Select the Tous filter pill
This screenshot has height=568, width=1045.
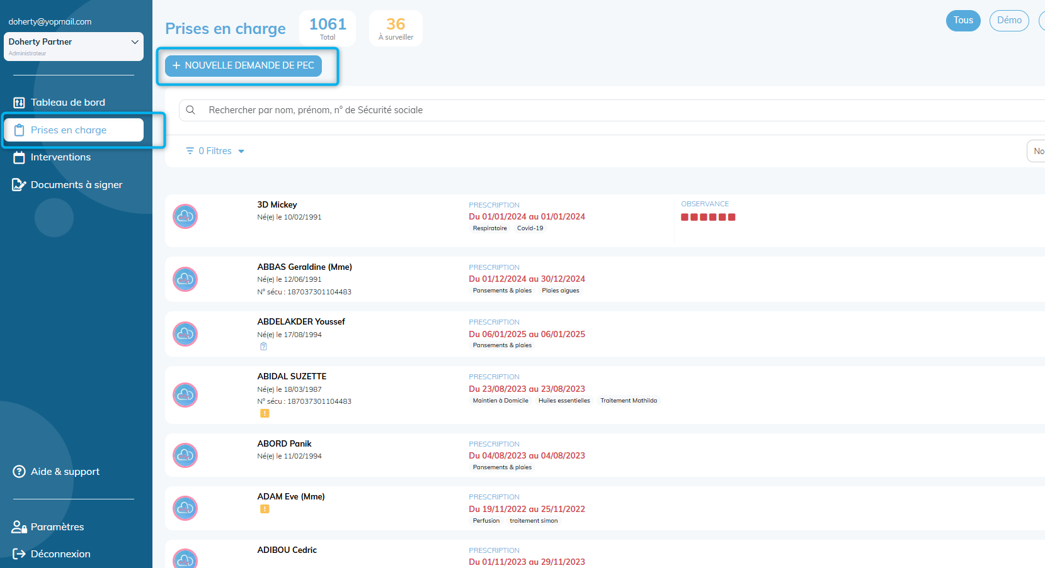(x=963, y=21)
